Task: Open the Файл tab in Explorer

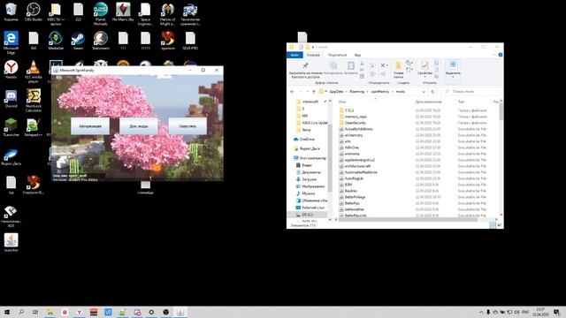Action: pyautogui.click(x=294, y=55)
